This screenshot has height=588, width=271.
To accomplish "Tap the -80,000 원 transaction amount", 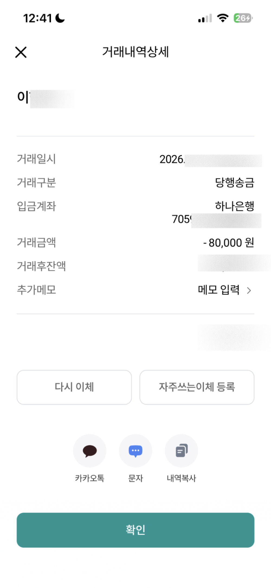I will [x=229, y=243].
